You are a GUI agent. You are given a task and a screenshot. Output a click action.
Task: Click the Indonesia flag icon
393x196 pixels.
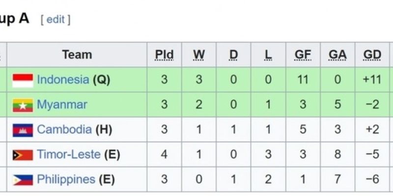pos(23,80)
